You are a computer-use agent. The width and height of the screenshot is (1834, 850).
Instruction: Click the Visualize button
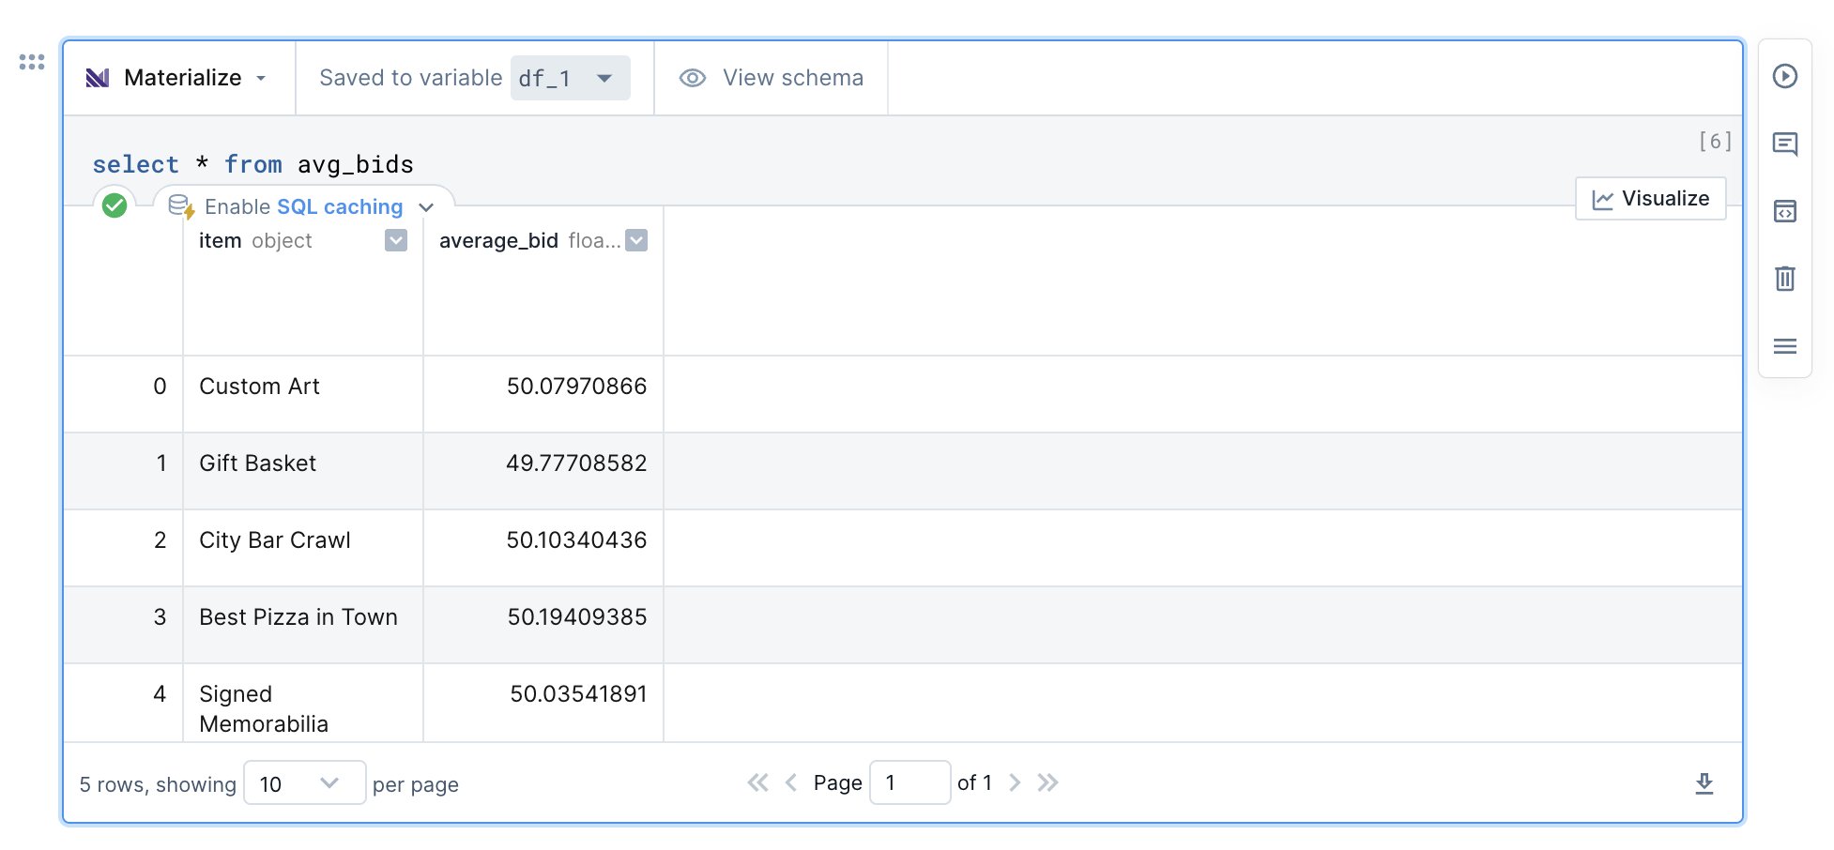pos(1650,199)
